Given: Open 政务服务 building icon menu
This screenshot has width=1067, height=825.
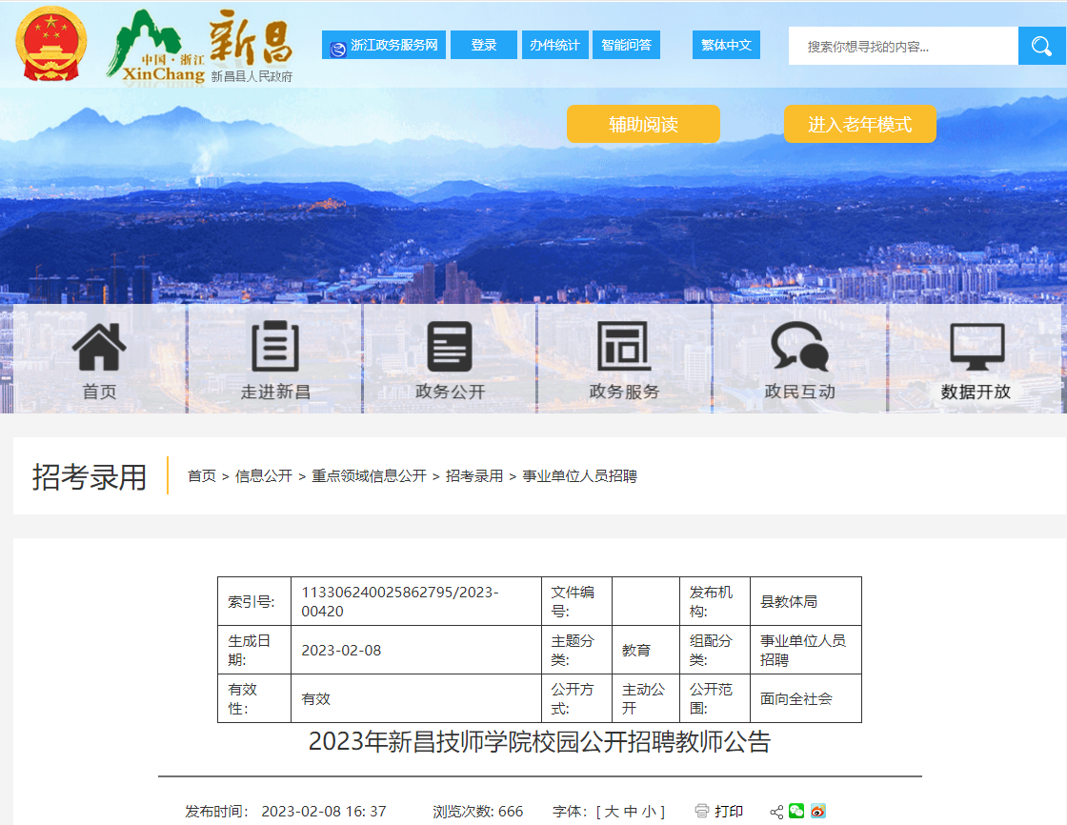Looking at the screenshot, I should 624,347.
